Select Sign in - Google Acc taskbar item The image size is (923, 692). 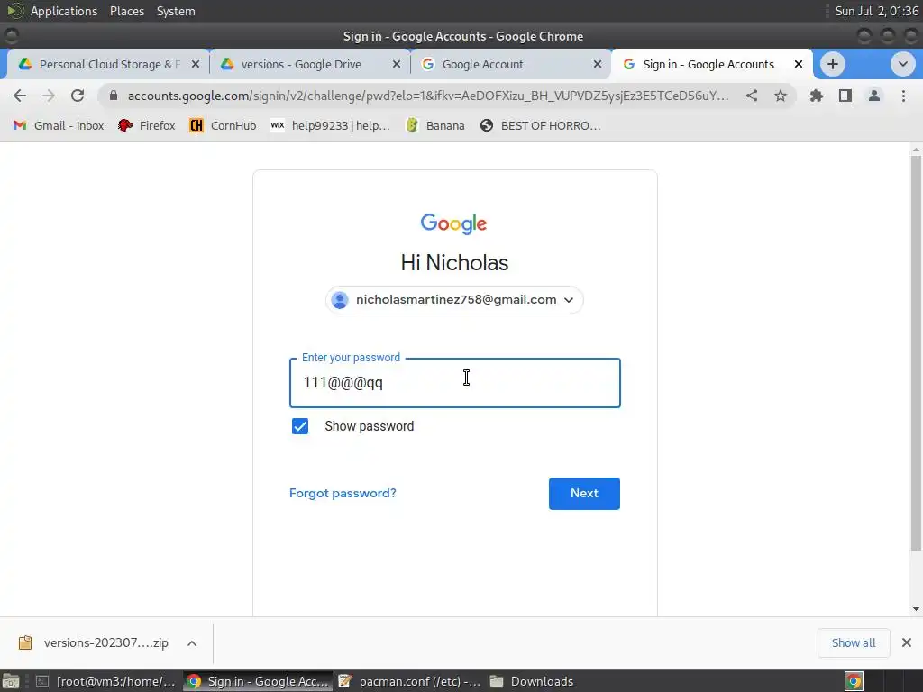[258, 681]
